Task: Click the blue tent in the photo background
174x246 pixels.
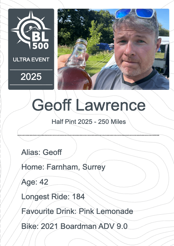Action: 103,47
